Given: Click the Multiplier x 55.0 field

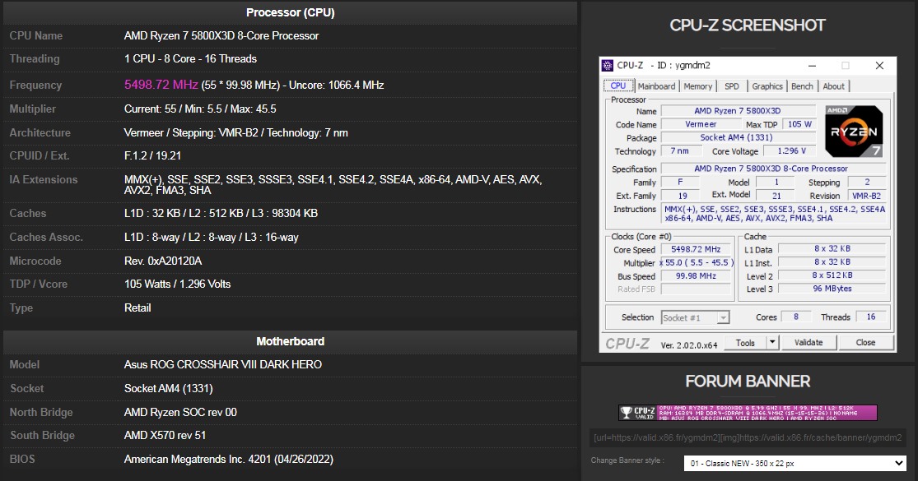Looking at the screenshot, I should click(697, 263).
